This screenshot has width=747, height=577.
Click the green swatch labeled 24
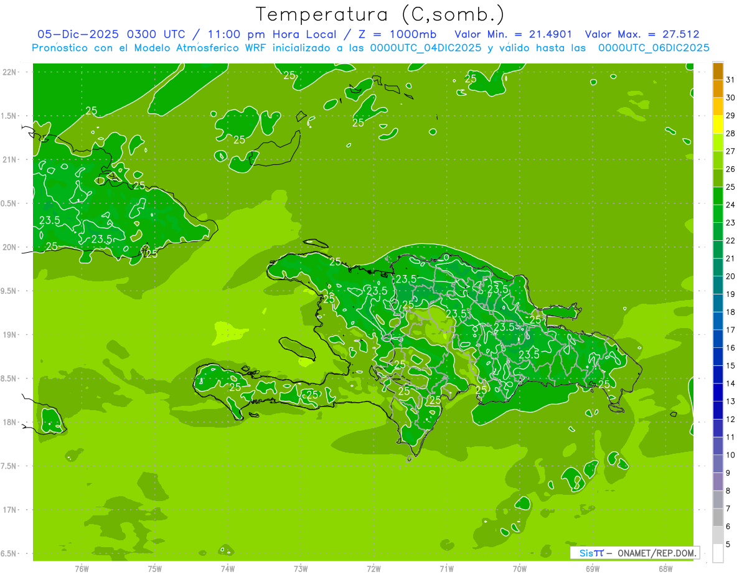(x=718, y=197)
